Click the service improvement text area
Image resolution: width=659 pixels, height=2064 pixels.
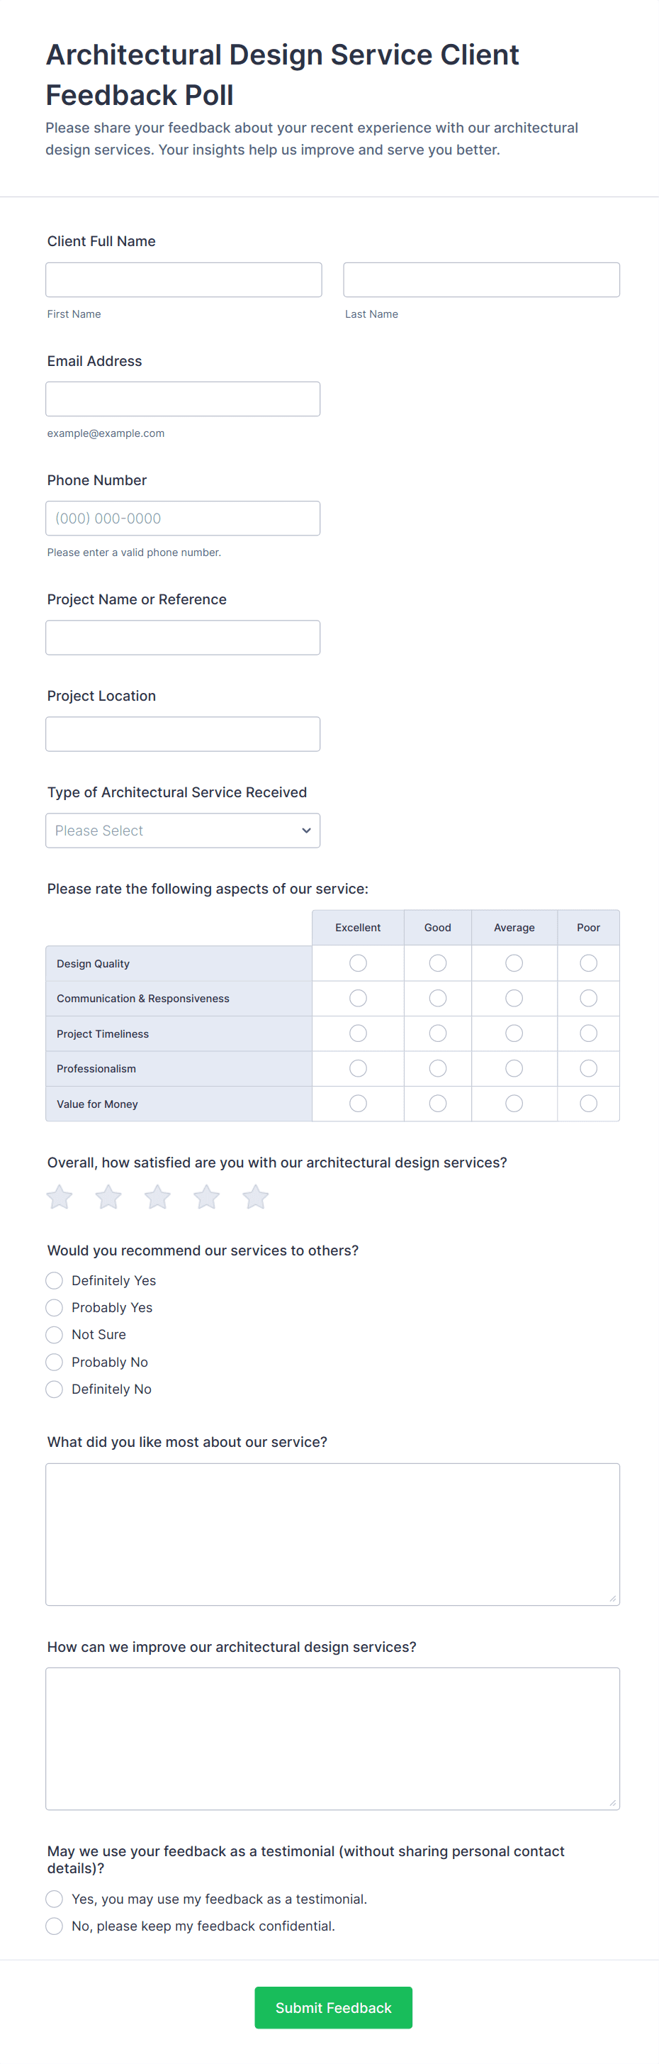(332, 1738)
